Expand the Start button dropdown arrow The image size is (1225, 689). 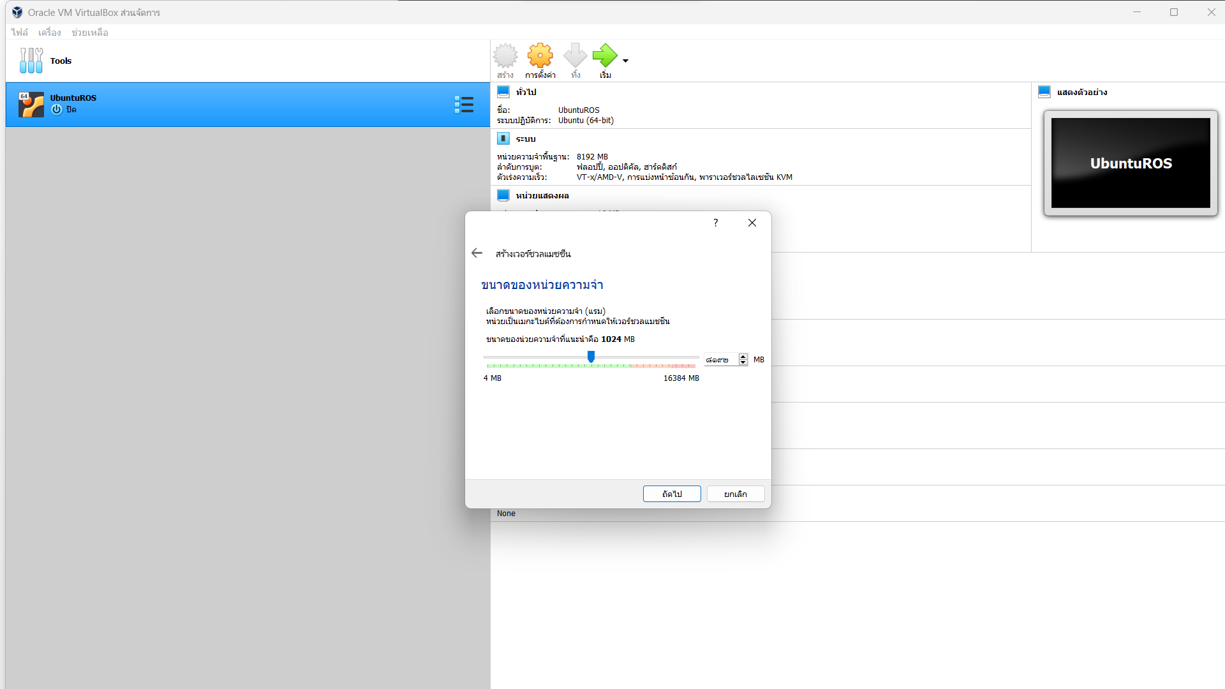point(625,61)
